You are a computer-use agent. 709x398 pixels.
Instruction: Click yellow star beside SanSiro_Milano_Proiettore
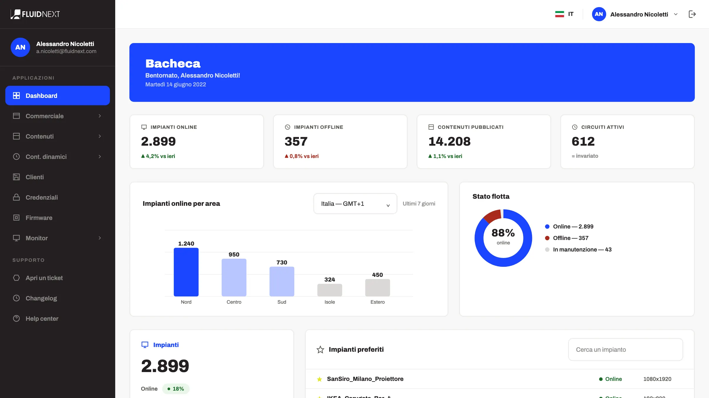[x=319, y=379]
